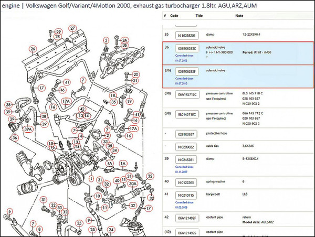
Task: Select the protective hose row 028103657
Action: click(x=187, y=135)
